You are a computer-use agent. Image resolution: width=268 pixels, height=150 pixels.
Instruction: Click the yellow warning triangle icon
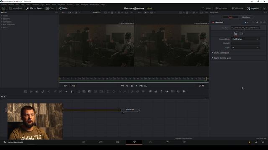250,142
